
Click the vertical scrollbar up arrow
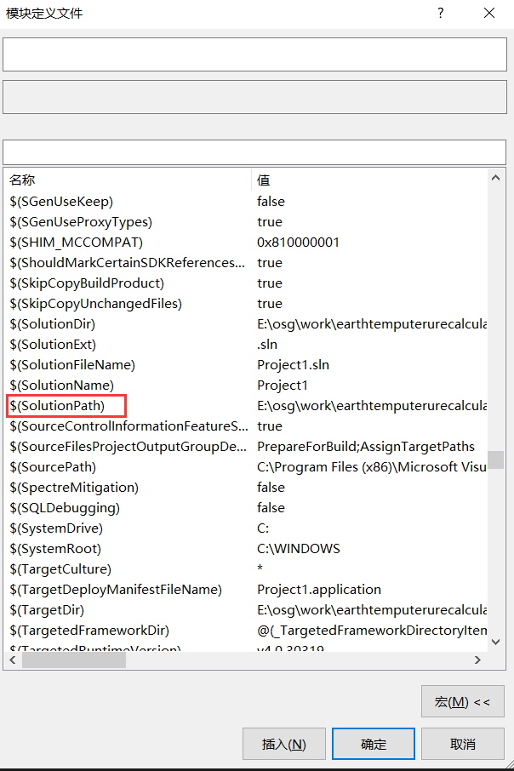(x=496, y=178)
